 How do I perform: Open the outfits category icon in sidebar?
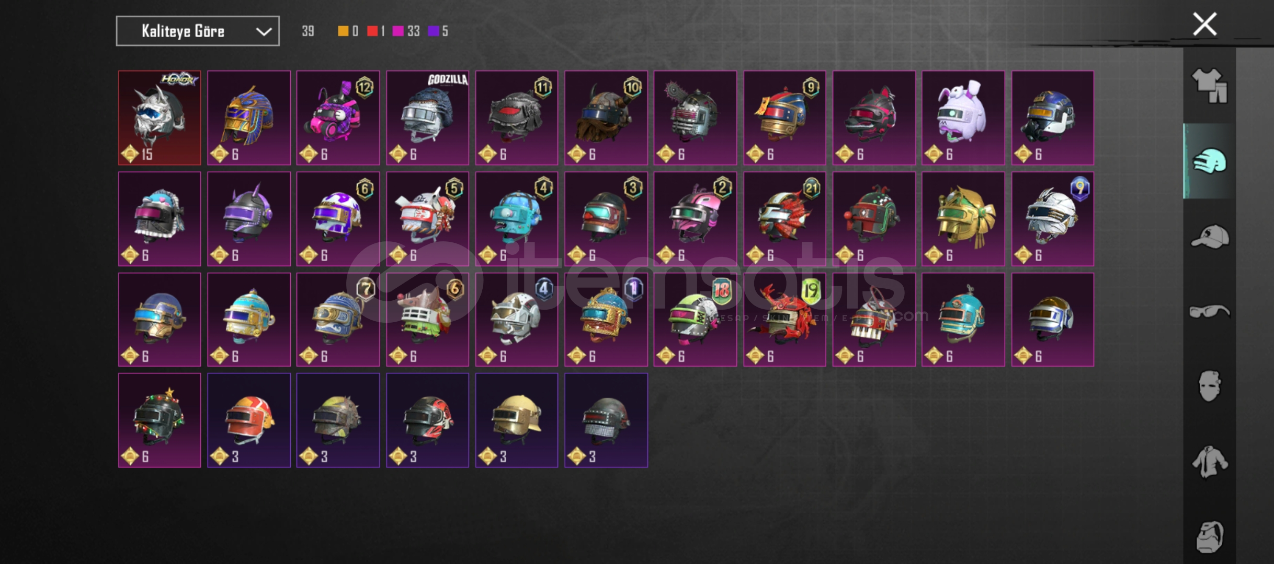click(1210, 86)
